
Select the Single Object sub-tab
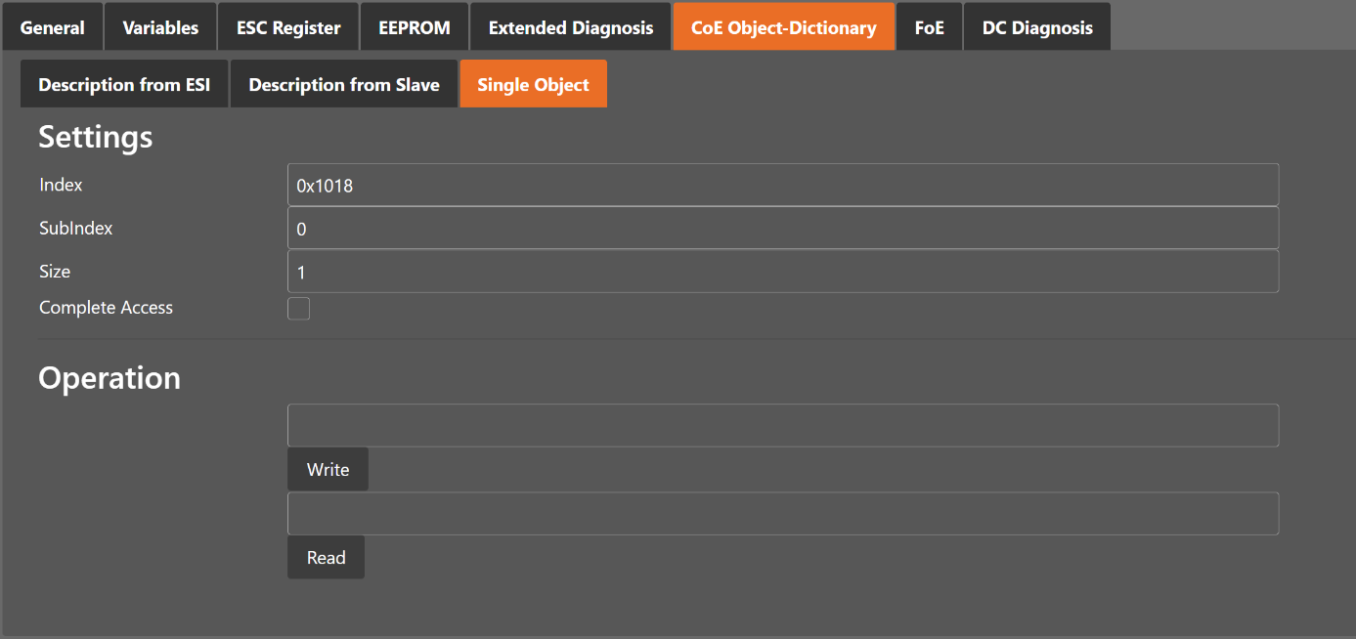tap(533, 85)
